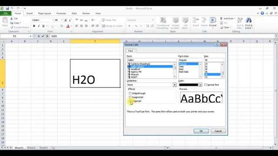Image resolution: width=278 pixels, height=156 pixels.
Task: Click the Font Color letter A icon
Action: 68,26
